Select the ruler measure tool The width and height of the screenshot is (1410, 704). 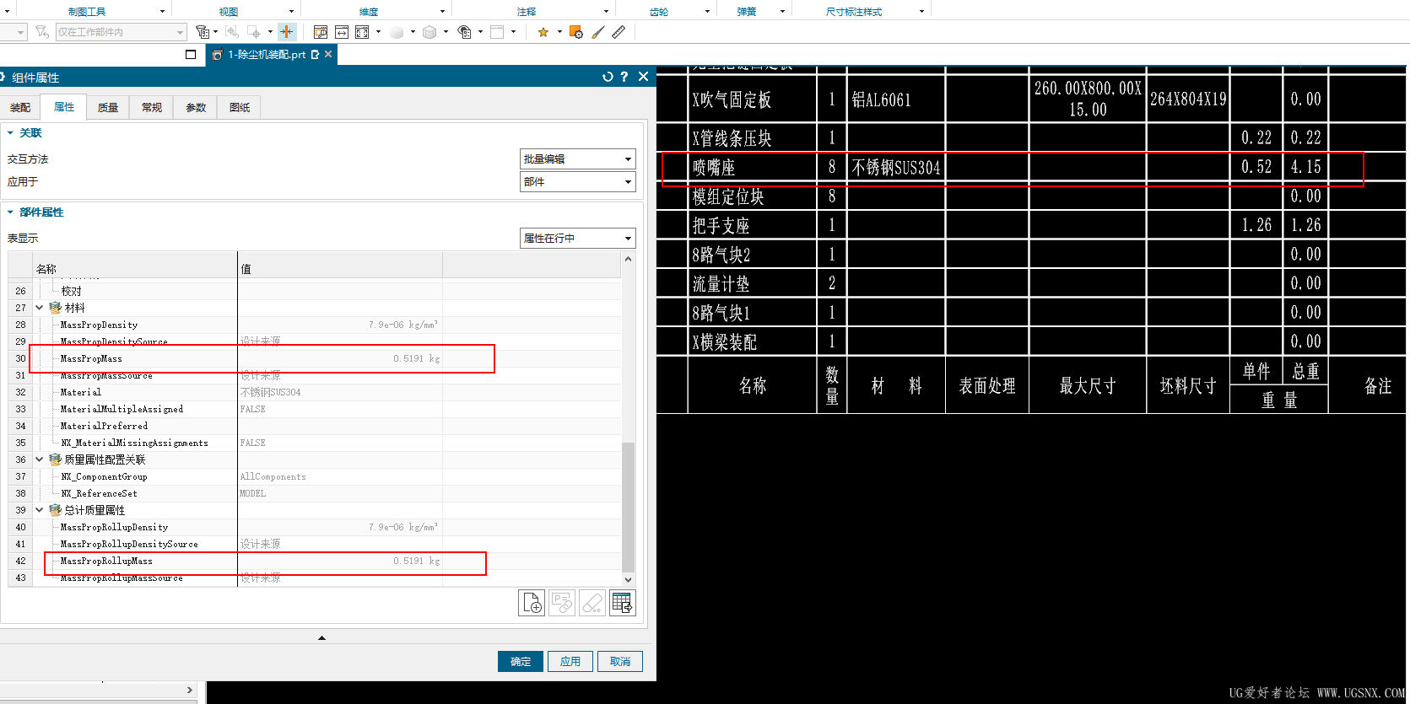click(619, 32)
